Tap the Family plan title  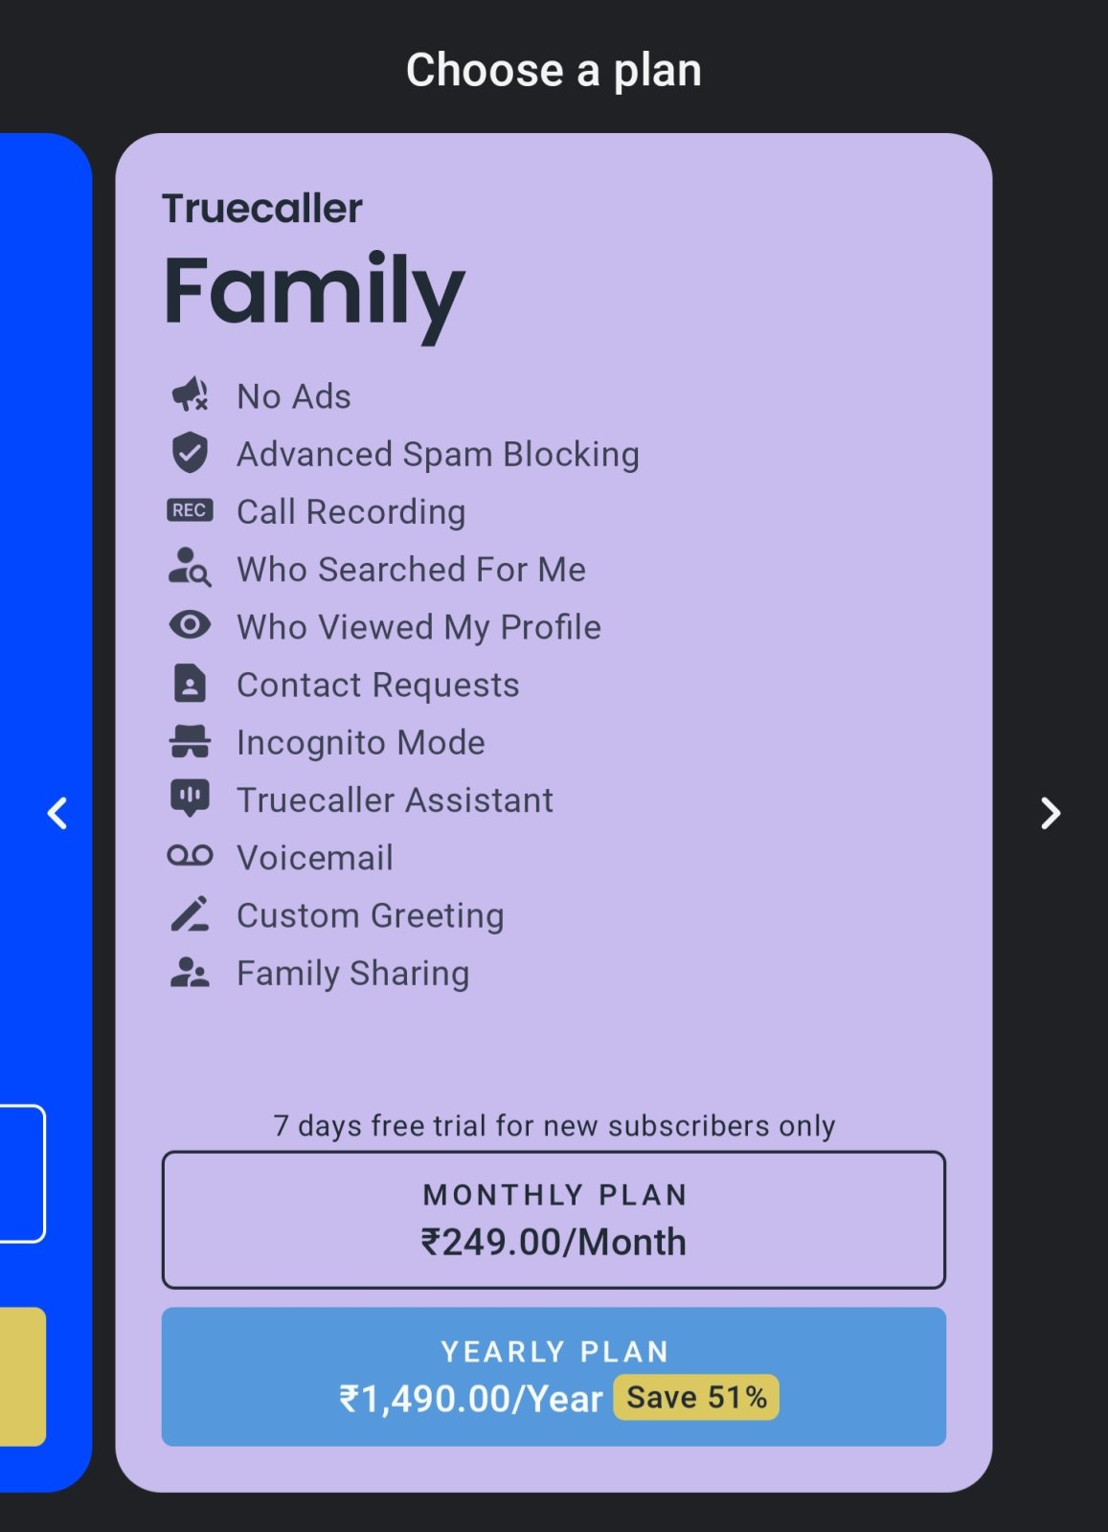314,292
